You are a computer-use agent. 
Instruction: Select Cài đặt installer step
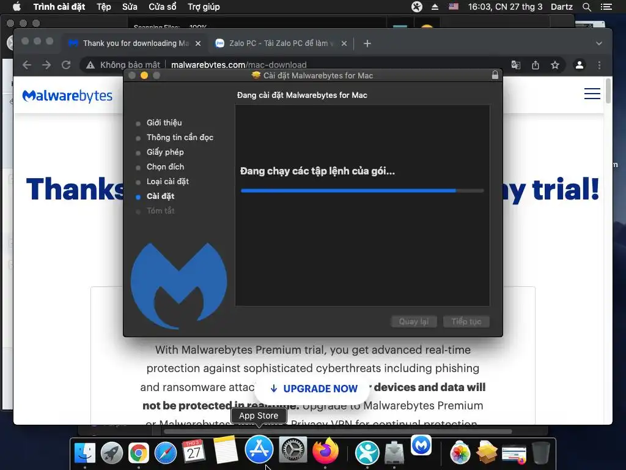click(160, 196)
